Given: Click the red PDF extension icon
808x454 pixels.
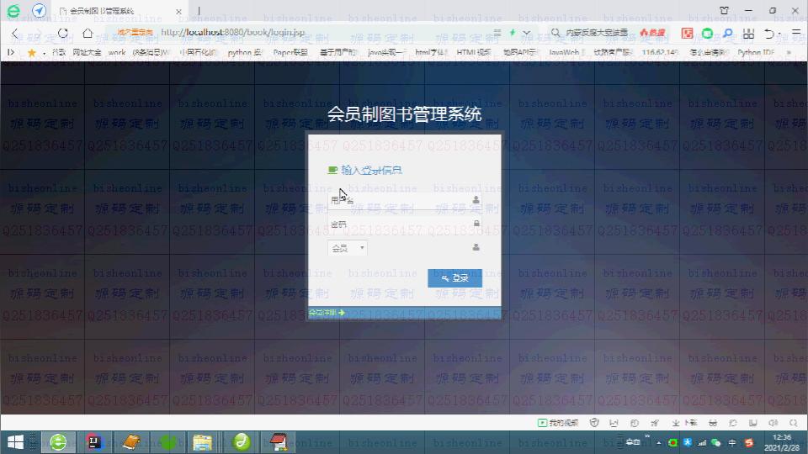Looking at the screenshot, I should click(687, 34).
